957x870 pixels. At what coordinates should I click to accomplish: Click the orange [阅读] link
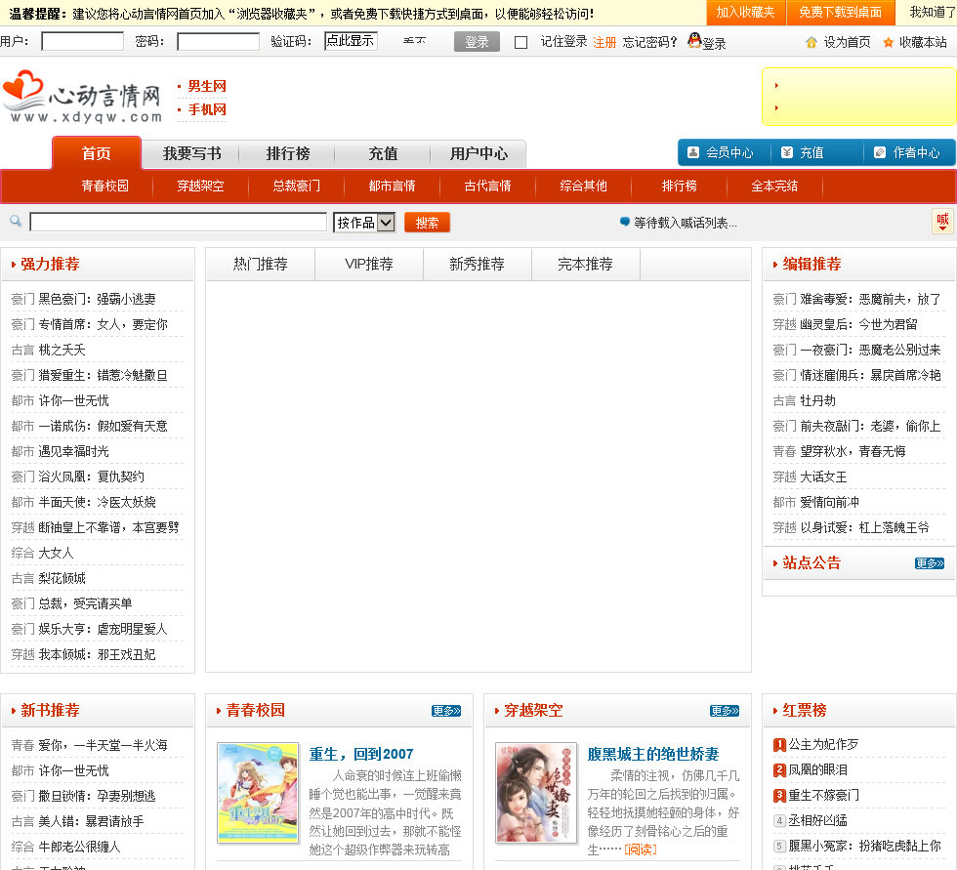click(641, 849)
